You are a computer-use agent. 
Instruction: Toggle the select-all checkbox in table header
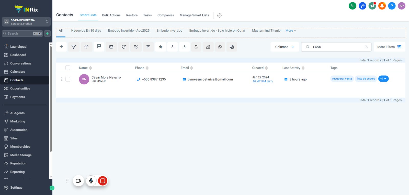point(68,68)
